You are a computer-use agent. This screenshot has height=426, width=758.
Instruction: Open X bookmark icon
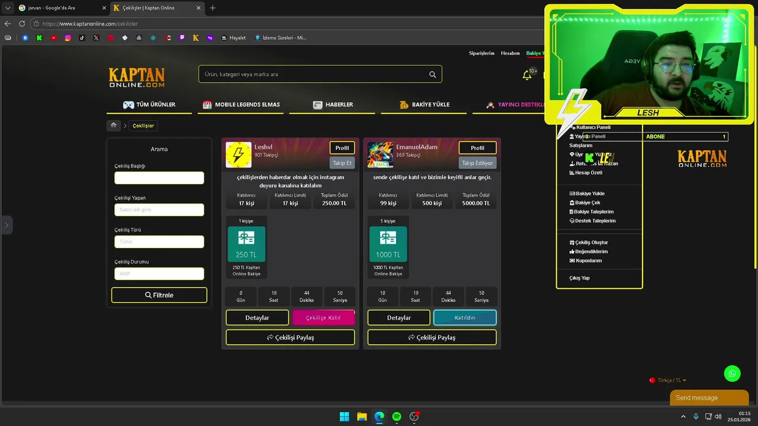(97, 38)
